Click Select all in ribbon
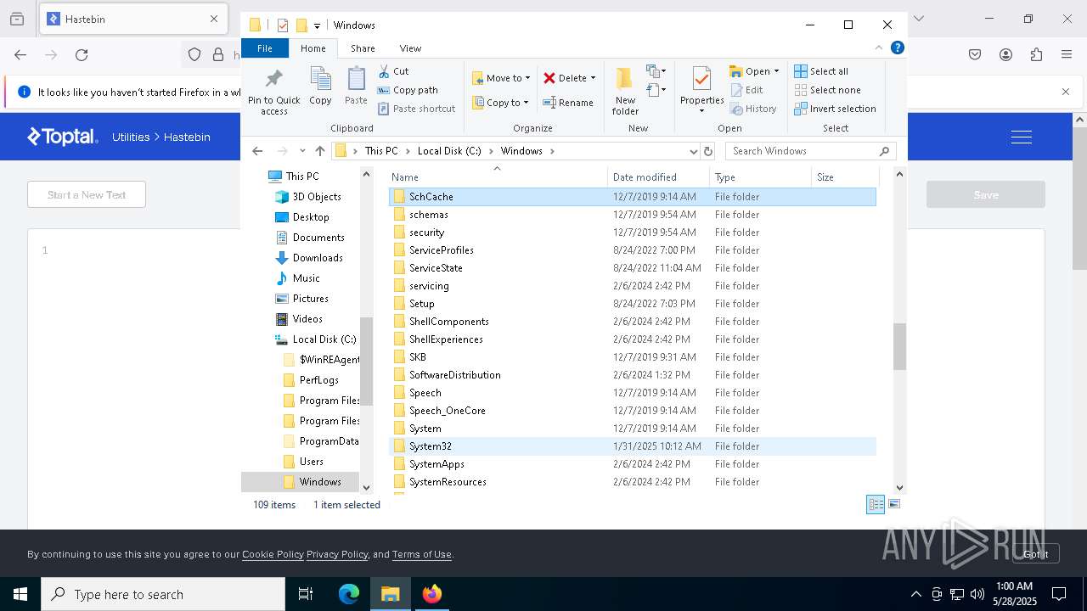Viewport: 1087px width, 611px height. coord(821,71)
